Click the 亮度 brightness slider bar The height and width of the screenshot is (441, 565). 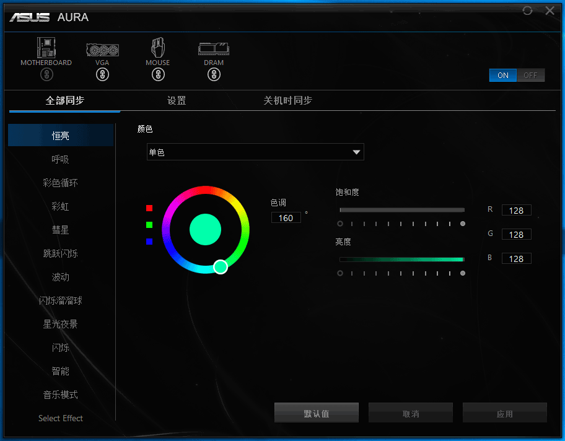pos(402,260)
